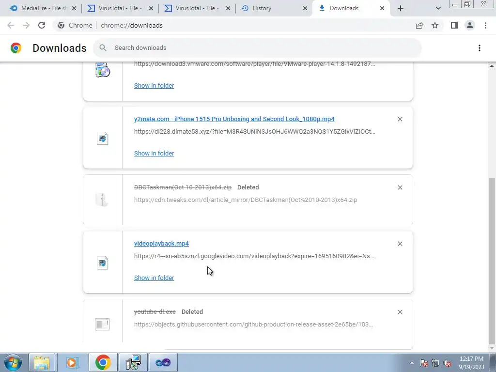Viewport: 496px width, 372px height.
Task: Remove the videoplayback.mp4 entry from list
Action: point(400,244)
